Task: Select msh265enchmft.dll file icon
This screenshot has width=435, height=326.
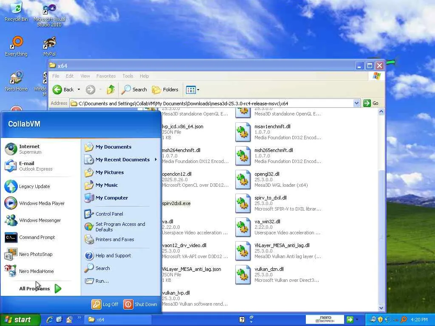Action: [243, 156]
